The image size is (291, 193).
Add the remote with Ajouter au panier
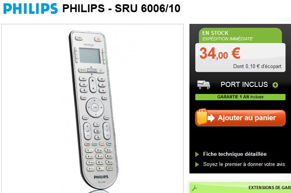click(240, 118)
